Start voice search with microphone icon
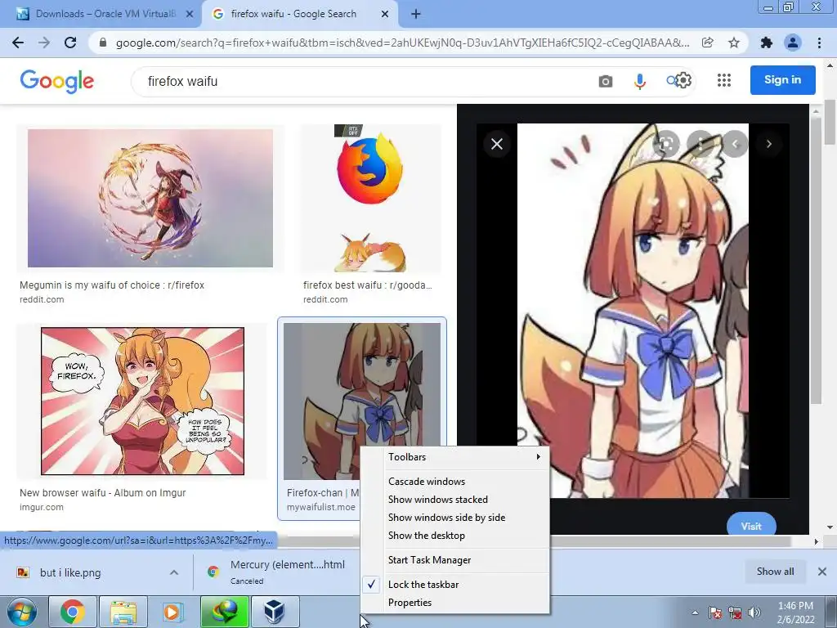The width and height of the screenshot is (837, 628). click(x=639, y=81)
